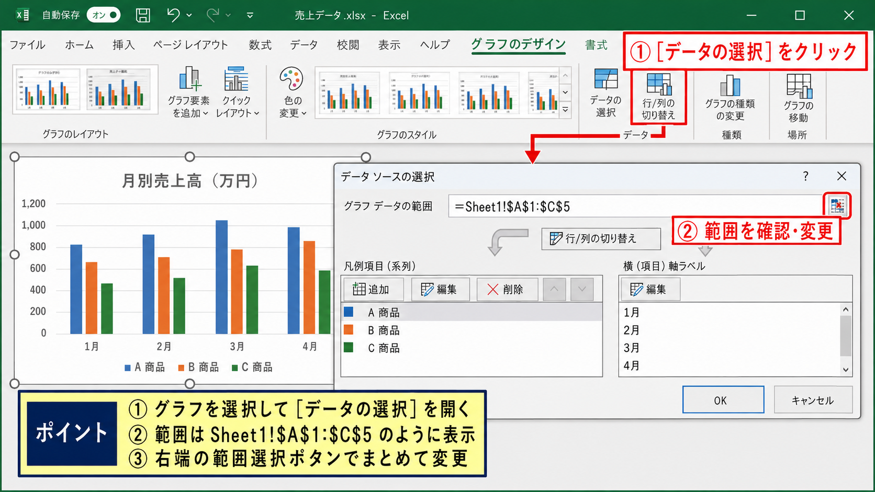Click グラフの種類の変更 icon

pos(730,97)
